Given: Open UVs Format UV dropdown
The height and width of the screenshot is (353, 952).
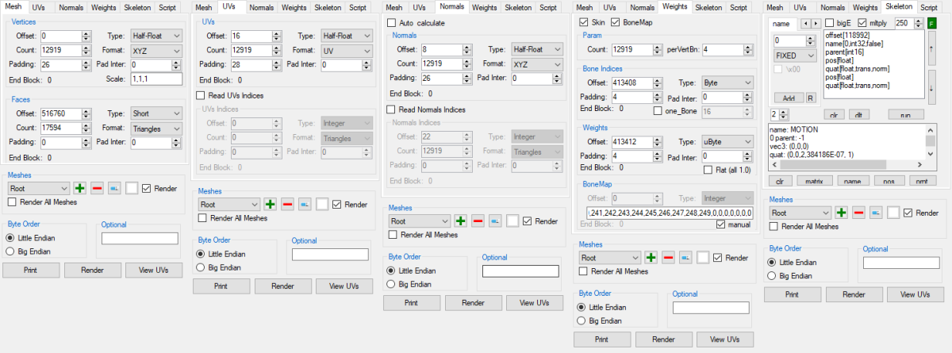Looking at the screenshot, I should click(x=345, y=50).
